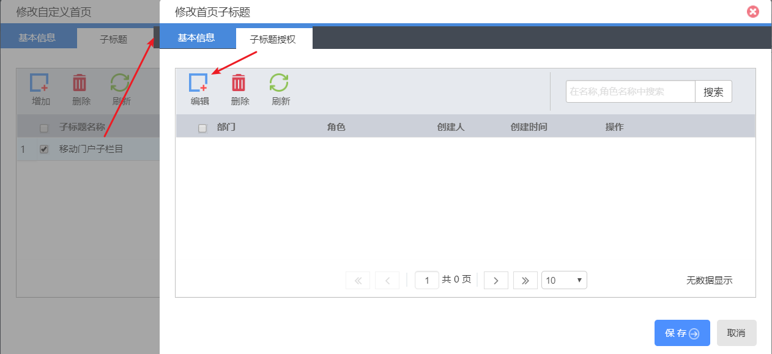Screen dimensions: 772x354
Task: Select the 子标题 tab in the background window
Action: (113, 39)
